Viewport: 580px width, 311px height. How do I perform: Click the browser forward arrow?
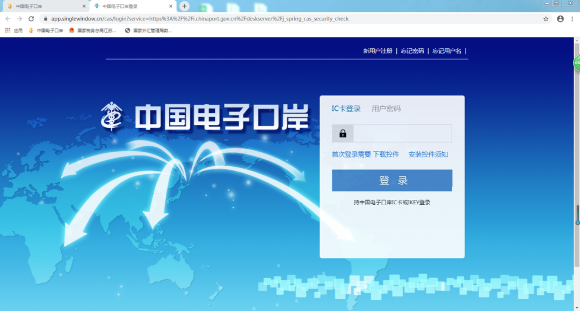[x=19, y=19]
